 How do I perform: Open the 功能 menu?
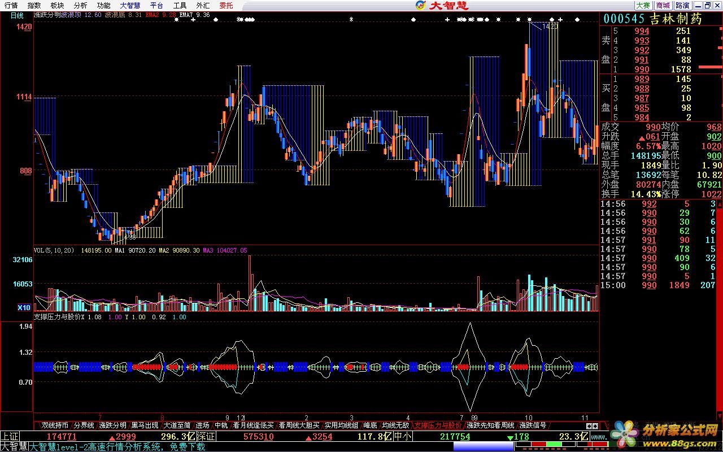coord(103,5)
